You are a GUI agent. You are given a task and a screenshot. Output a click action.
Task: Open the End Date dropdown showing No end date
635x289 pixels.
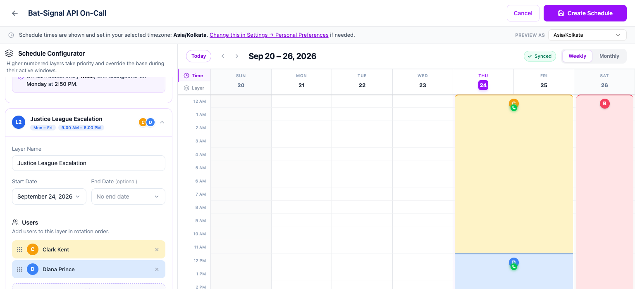coord(128,197)
